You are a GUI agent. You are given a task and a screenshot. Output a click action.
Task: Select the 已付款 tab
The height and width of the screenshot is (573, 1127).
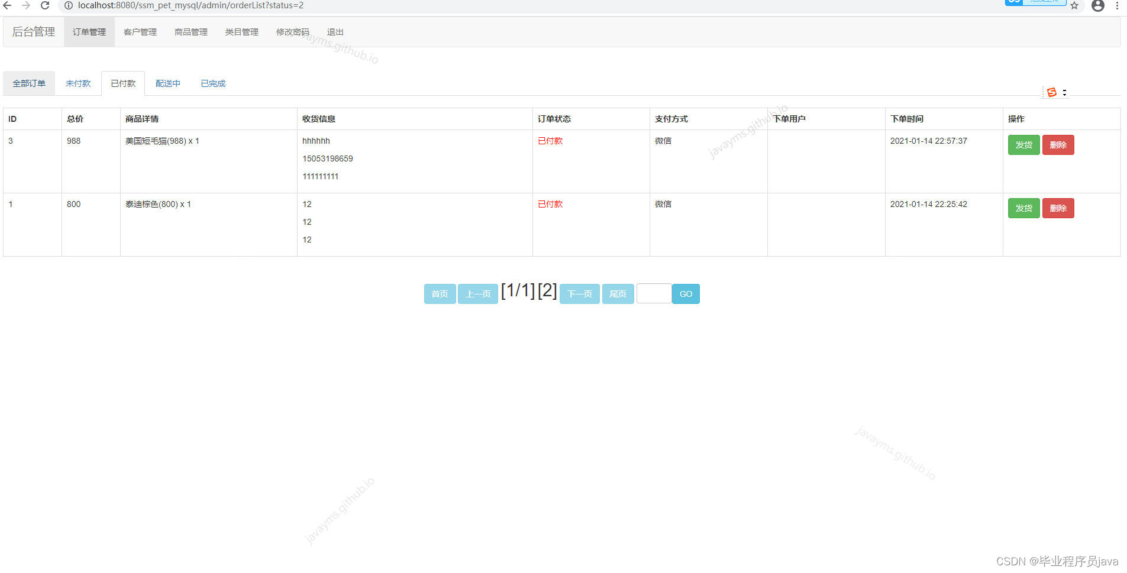point(123,83)
